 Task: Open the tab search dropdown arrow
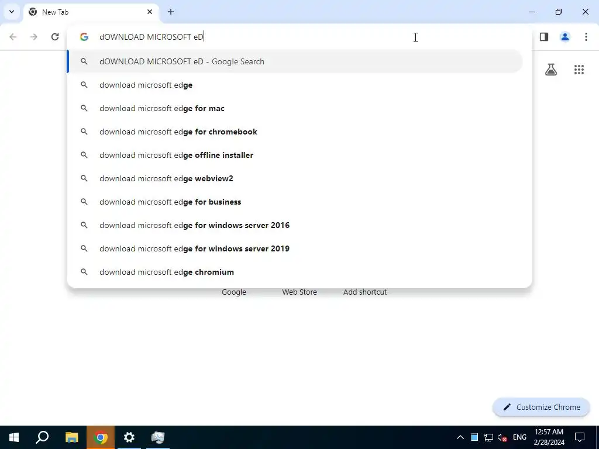point(12,12)
